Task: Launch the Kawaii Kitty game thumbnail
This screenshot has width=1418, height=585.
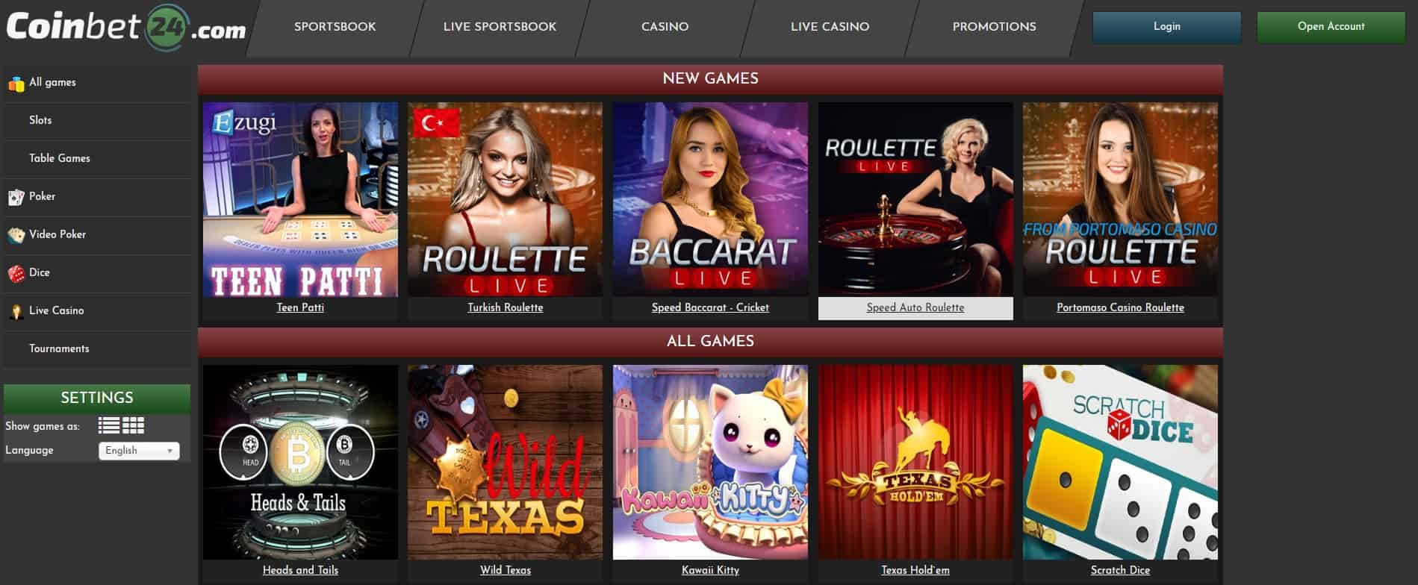Action: tap(710, 462)
